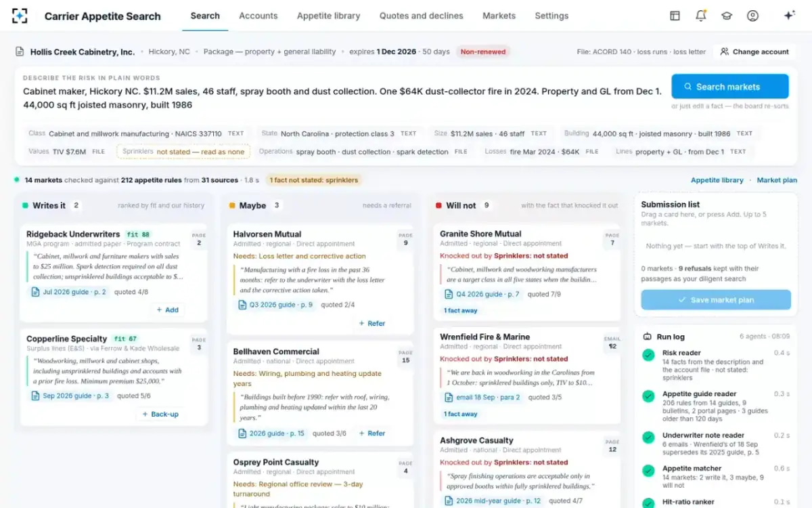Open notifications with the bell icon
Viewport: 812px width, 508px height.
pyautogui.click(x=700, y=16)
